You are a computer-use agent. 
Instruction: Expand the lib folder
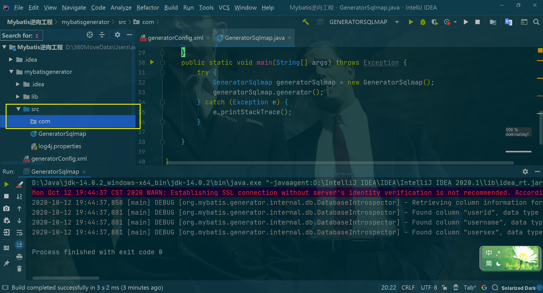tap(18, 96)
